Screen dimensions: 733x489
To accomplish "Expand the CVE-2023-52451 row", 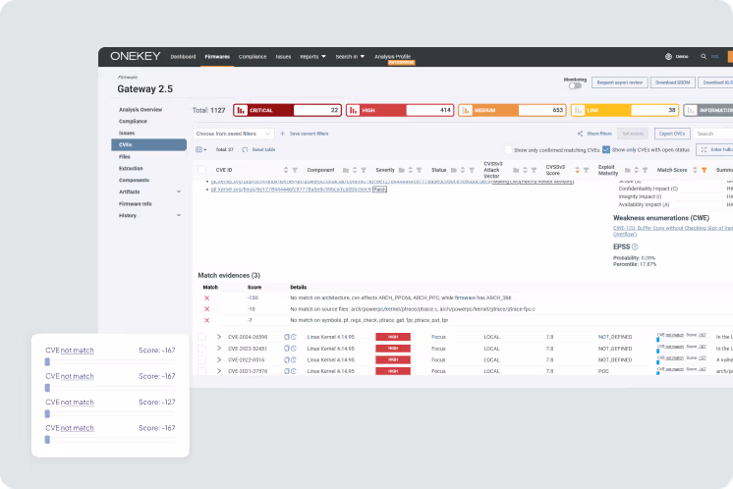I will [219, 349].
